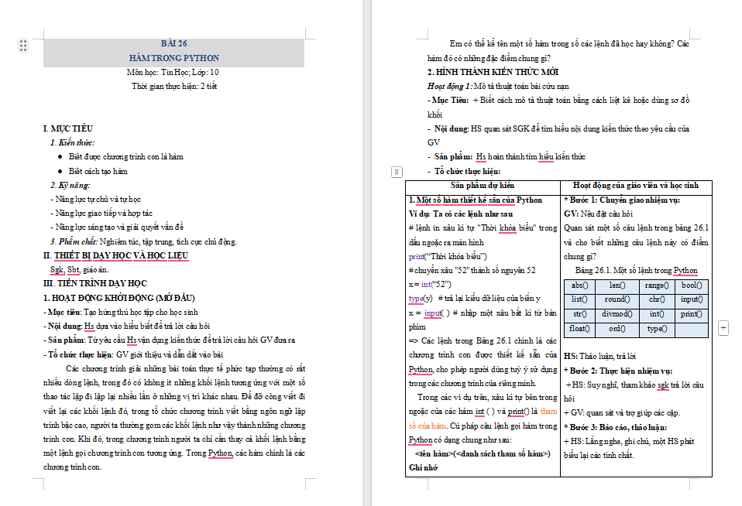Click the orange text 'tham số của hàm'
742x506 pixels.
pyautogui.click(x=483, y=419)
